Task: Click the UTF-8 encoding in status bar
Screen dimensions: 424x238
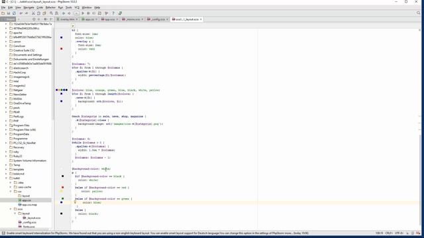Action: tap(399, 233)
